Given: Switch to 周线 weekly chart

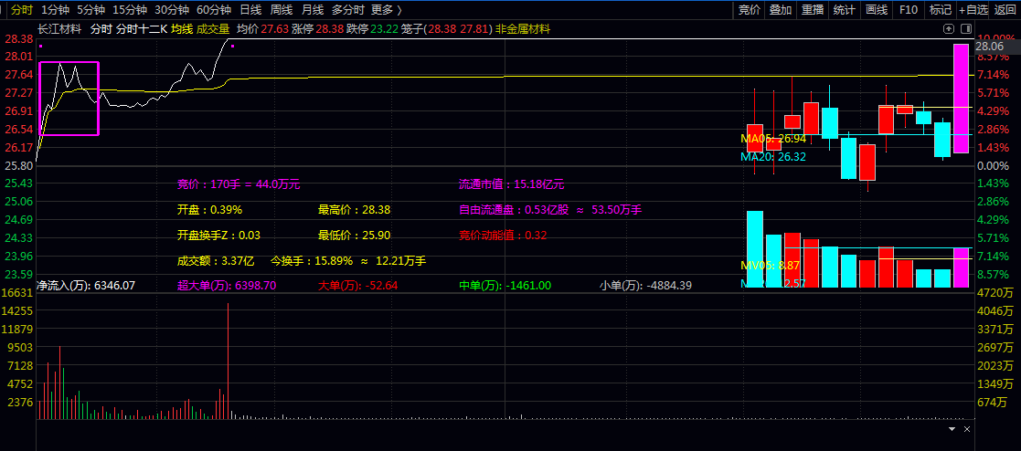Looking at the screenshot, I should 282,9.
